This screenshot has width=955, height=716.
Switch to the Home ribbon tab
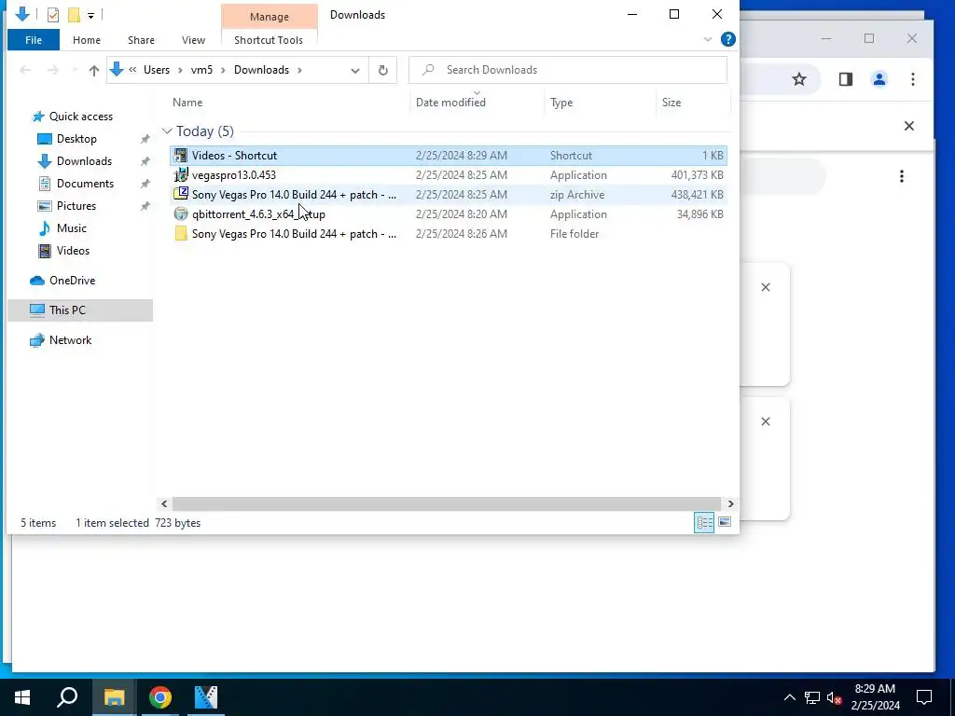[x=87, y=40]
